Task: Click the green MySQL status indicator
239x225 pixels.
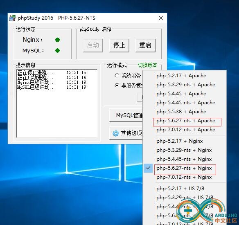Action: [x=57, y=51]
